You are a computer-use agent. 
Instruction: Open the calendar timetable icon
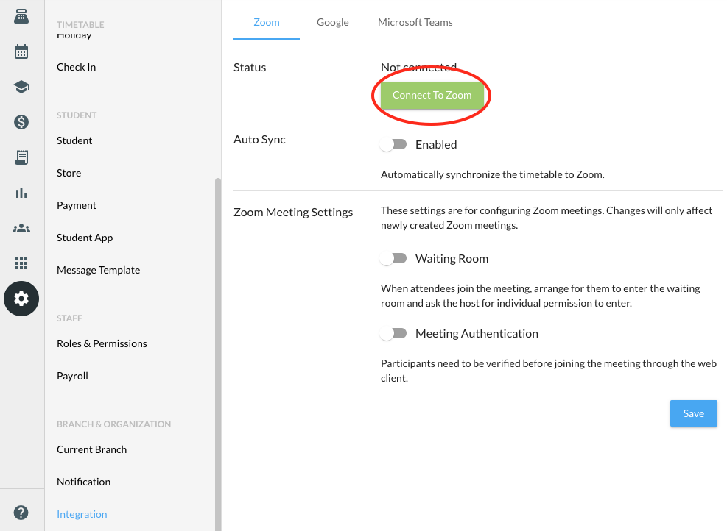pos(21,51)
